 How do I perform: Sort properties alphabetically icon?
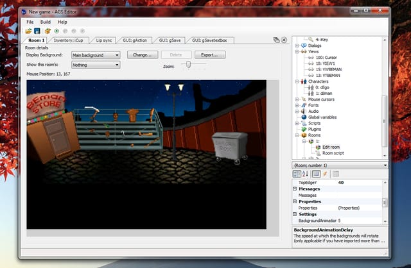coord(305,174)
